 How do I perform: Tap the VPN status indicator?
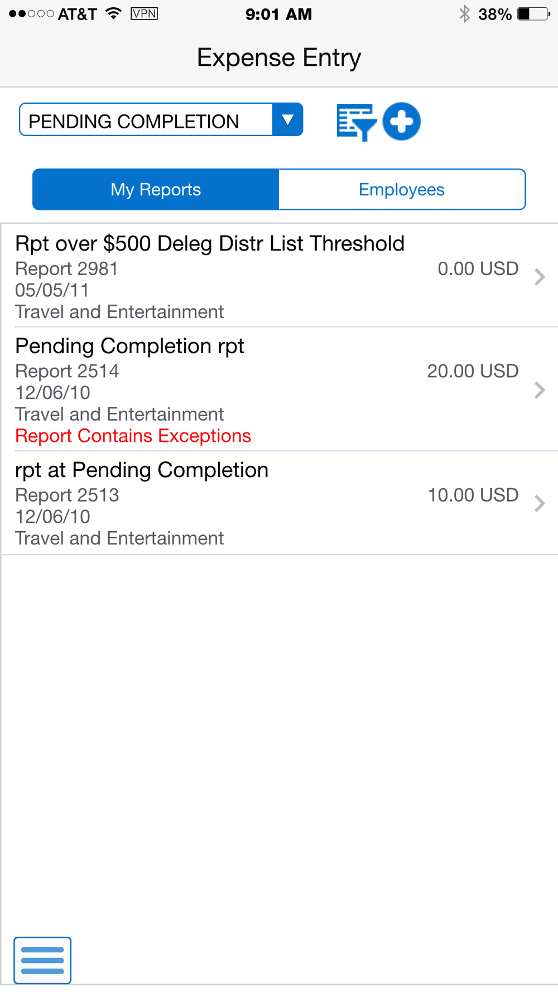click(x=144, y=13)
